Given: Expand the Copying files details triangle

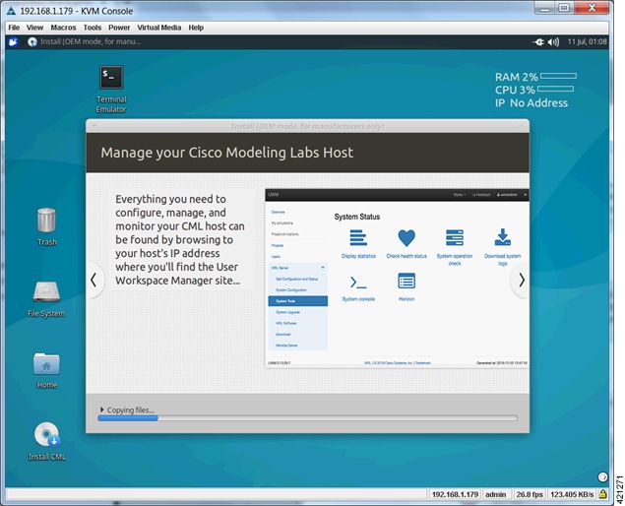Looking at the screenshot, I should [x=102, y=410].
